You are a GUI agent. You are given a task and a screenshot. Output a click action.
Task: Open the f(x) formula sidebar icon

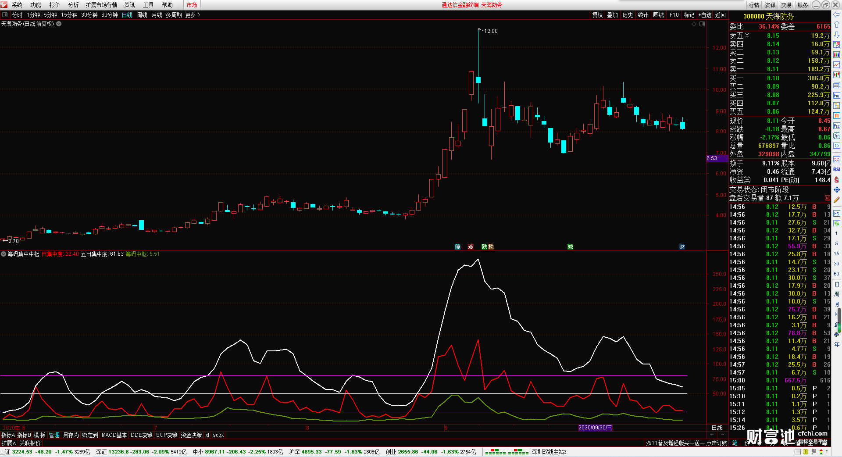click(837, 136)
